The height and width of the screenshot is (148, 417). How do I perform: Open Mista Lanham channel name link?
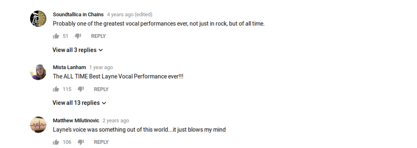[x=69, y=67]
